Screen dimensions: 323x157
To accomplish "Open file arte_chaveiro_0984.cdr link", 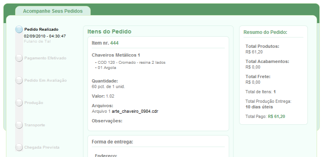I will [x=135, y=111].
